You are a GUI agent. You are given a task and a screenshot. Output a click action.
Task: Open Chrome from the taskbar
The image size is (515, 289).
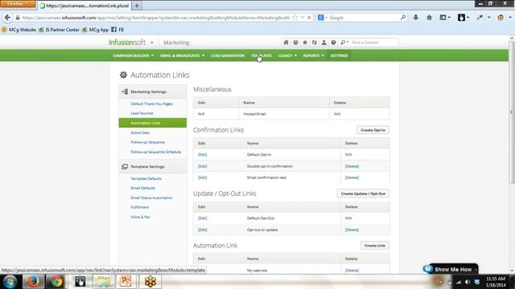56,282
